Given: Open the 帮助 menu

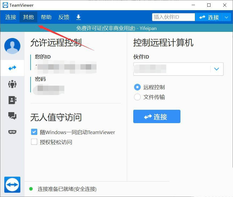Looking at the screenshot, I should [x=46, y=17].
